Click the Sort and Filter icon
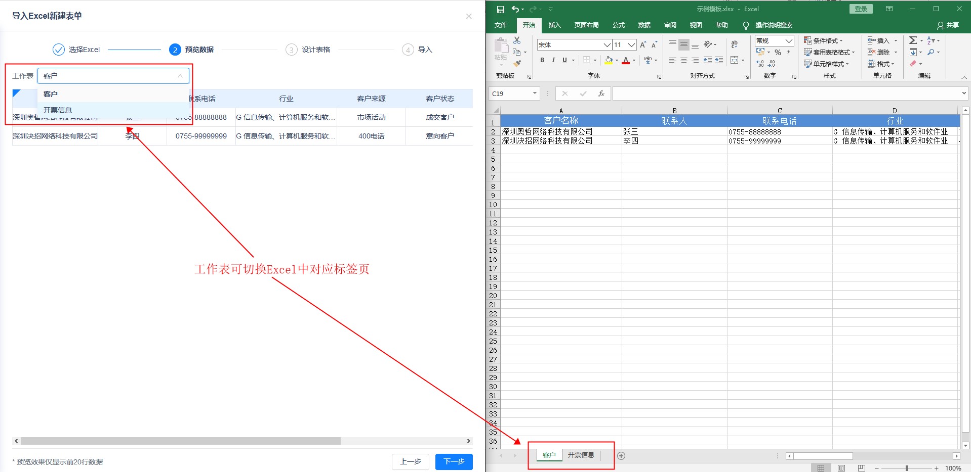971x472 pixels. (930, 40)
